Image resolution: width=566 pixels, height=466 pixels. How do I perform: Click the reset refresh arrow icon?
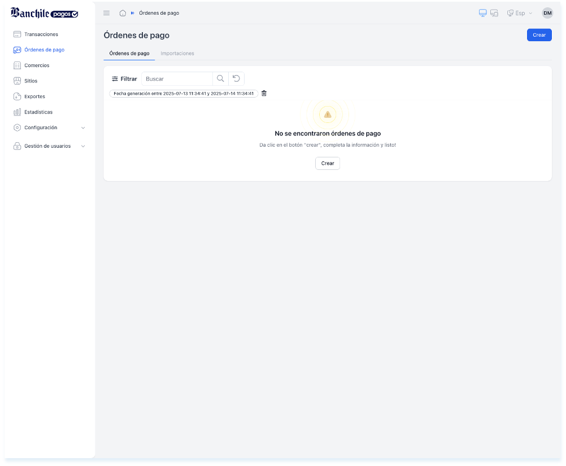click(237, 78)
